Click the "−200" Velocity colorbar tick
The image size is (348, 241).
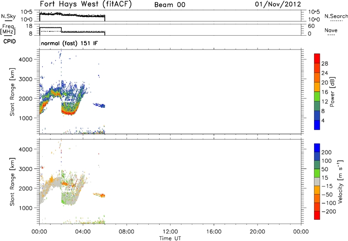click(329, 211)
